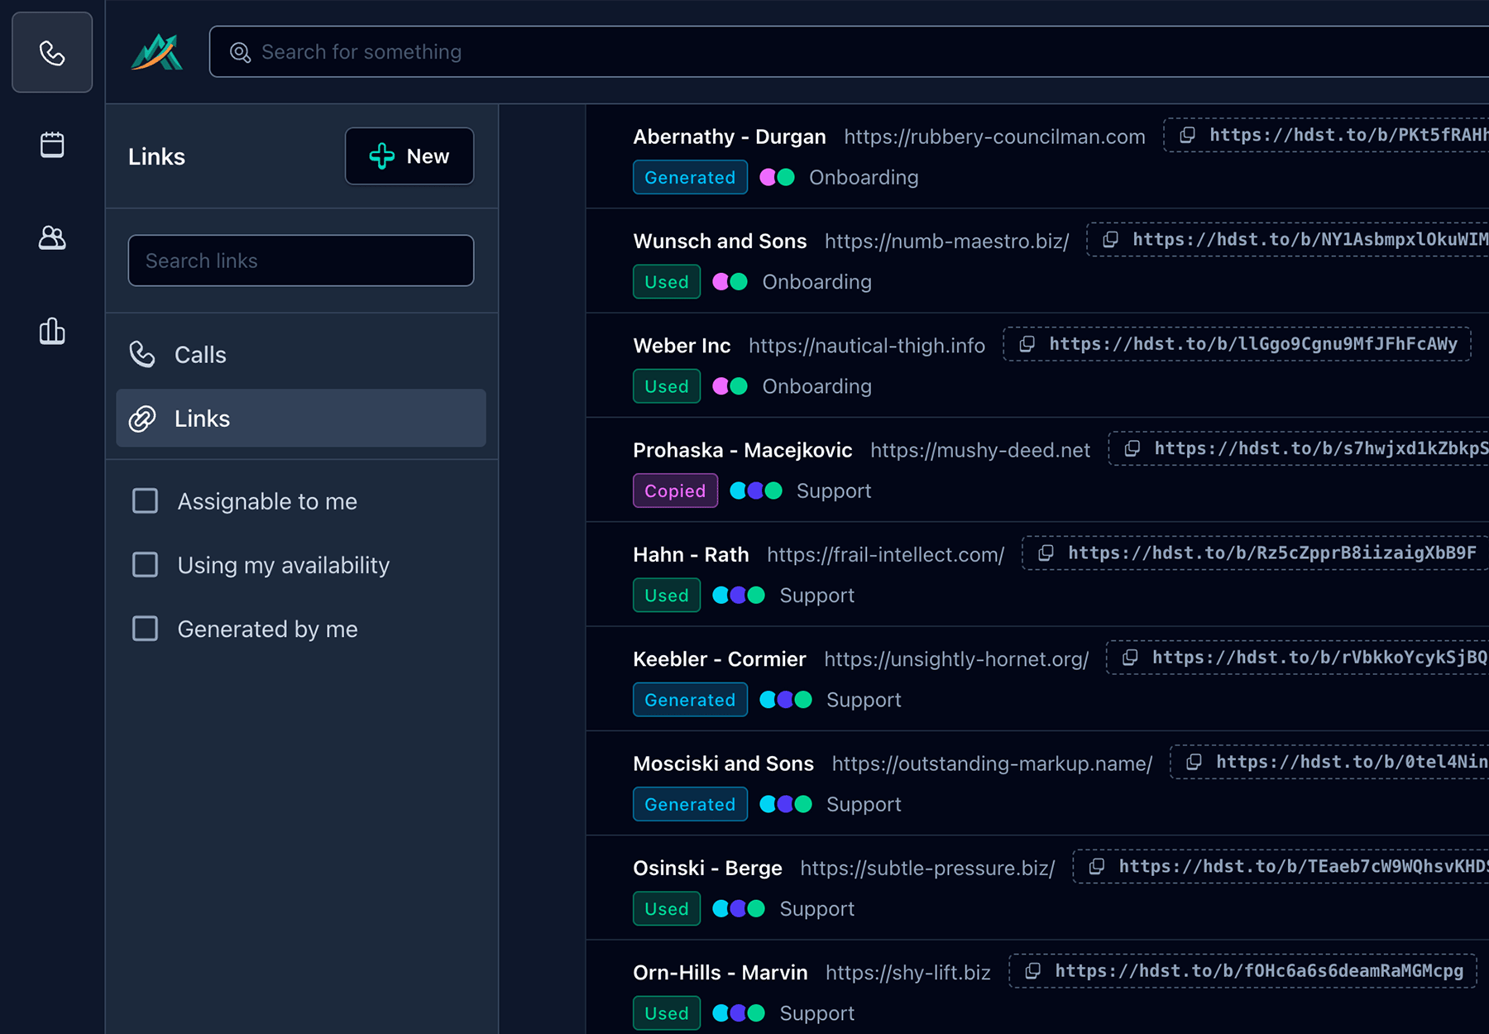Open the people icon in left rail
1489x1034 pixels.
click(x=52, y=238)
